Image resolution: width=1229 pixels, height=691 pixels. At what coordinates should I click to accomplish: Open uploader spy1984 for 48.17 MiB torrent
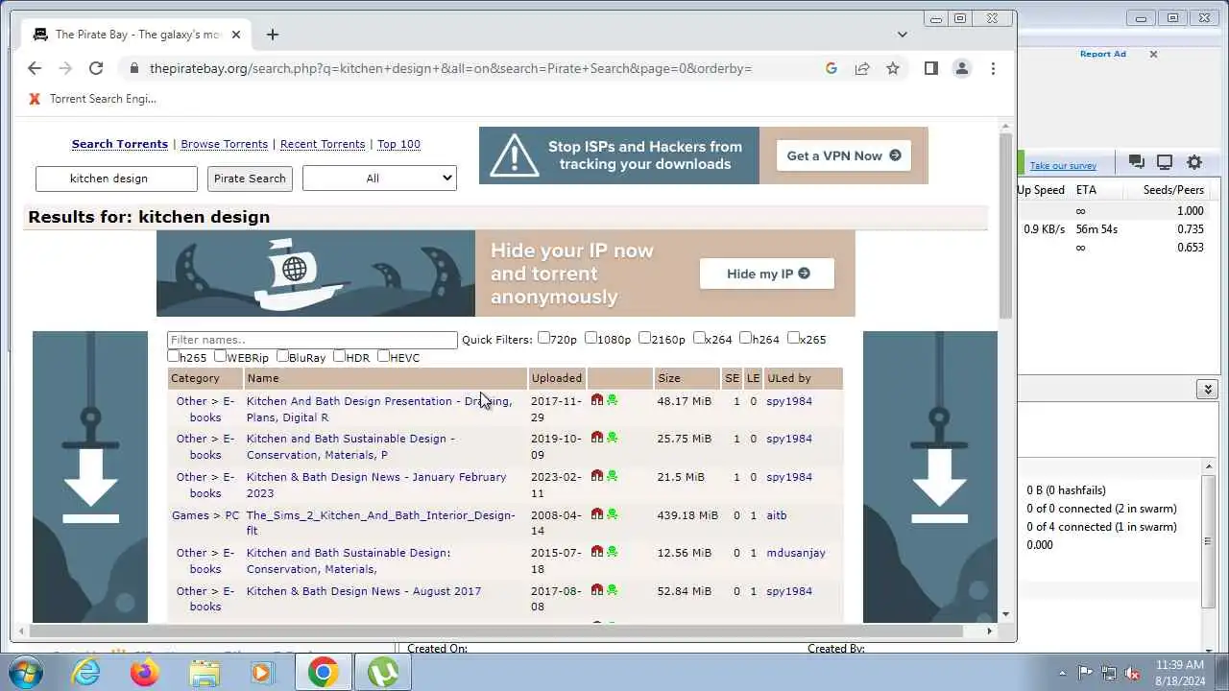[x=789, y=401]
